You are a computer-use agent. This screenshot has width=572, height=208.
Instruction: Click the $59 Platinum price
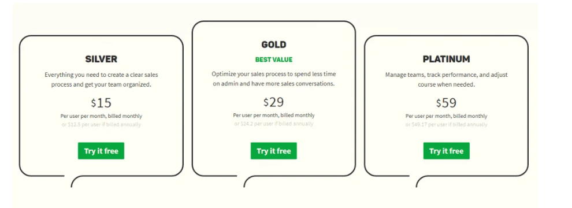click(446, 103)
